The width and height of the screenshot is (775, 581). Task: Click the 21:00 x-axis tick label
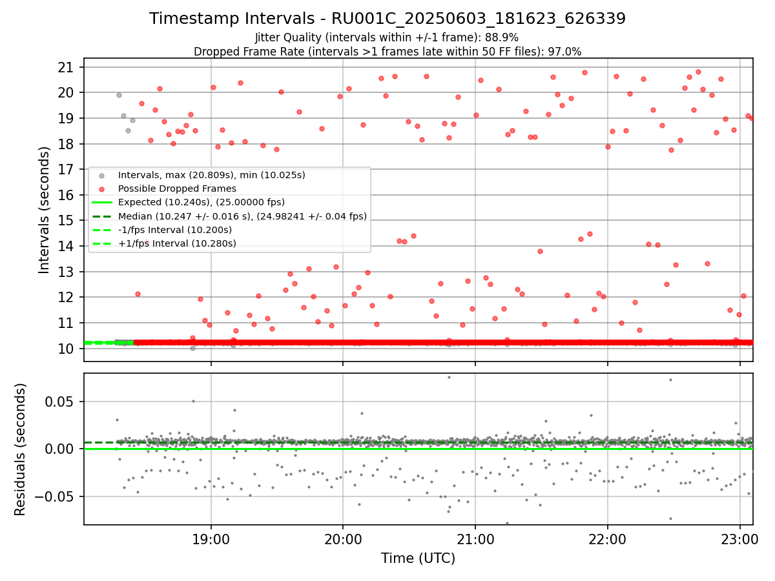(x=475, y=538)
